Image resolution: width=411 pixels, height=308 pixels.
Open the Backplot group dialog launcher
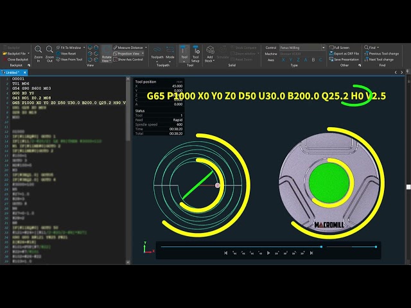(x=29, y=65)
